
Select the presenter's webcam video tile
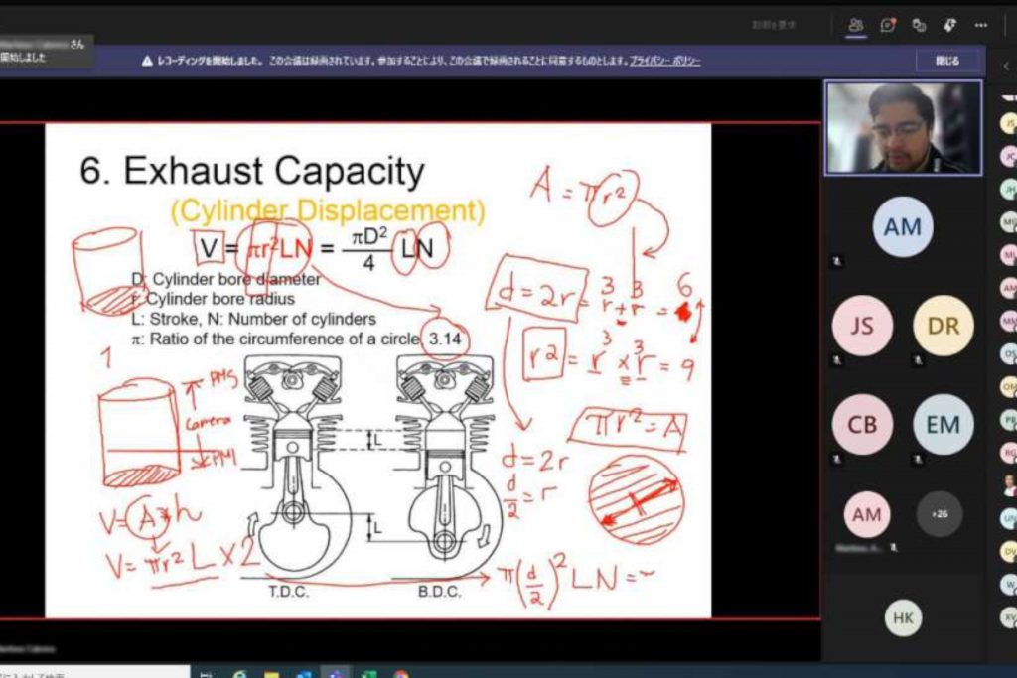point(903,128)
